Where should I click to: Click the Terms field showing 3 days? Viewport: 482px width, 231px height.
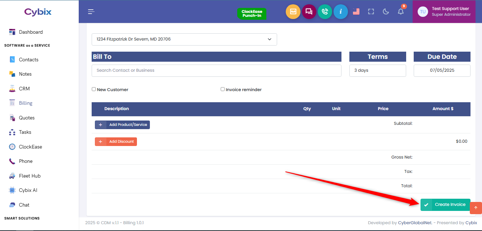[x=378, y=70]
